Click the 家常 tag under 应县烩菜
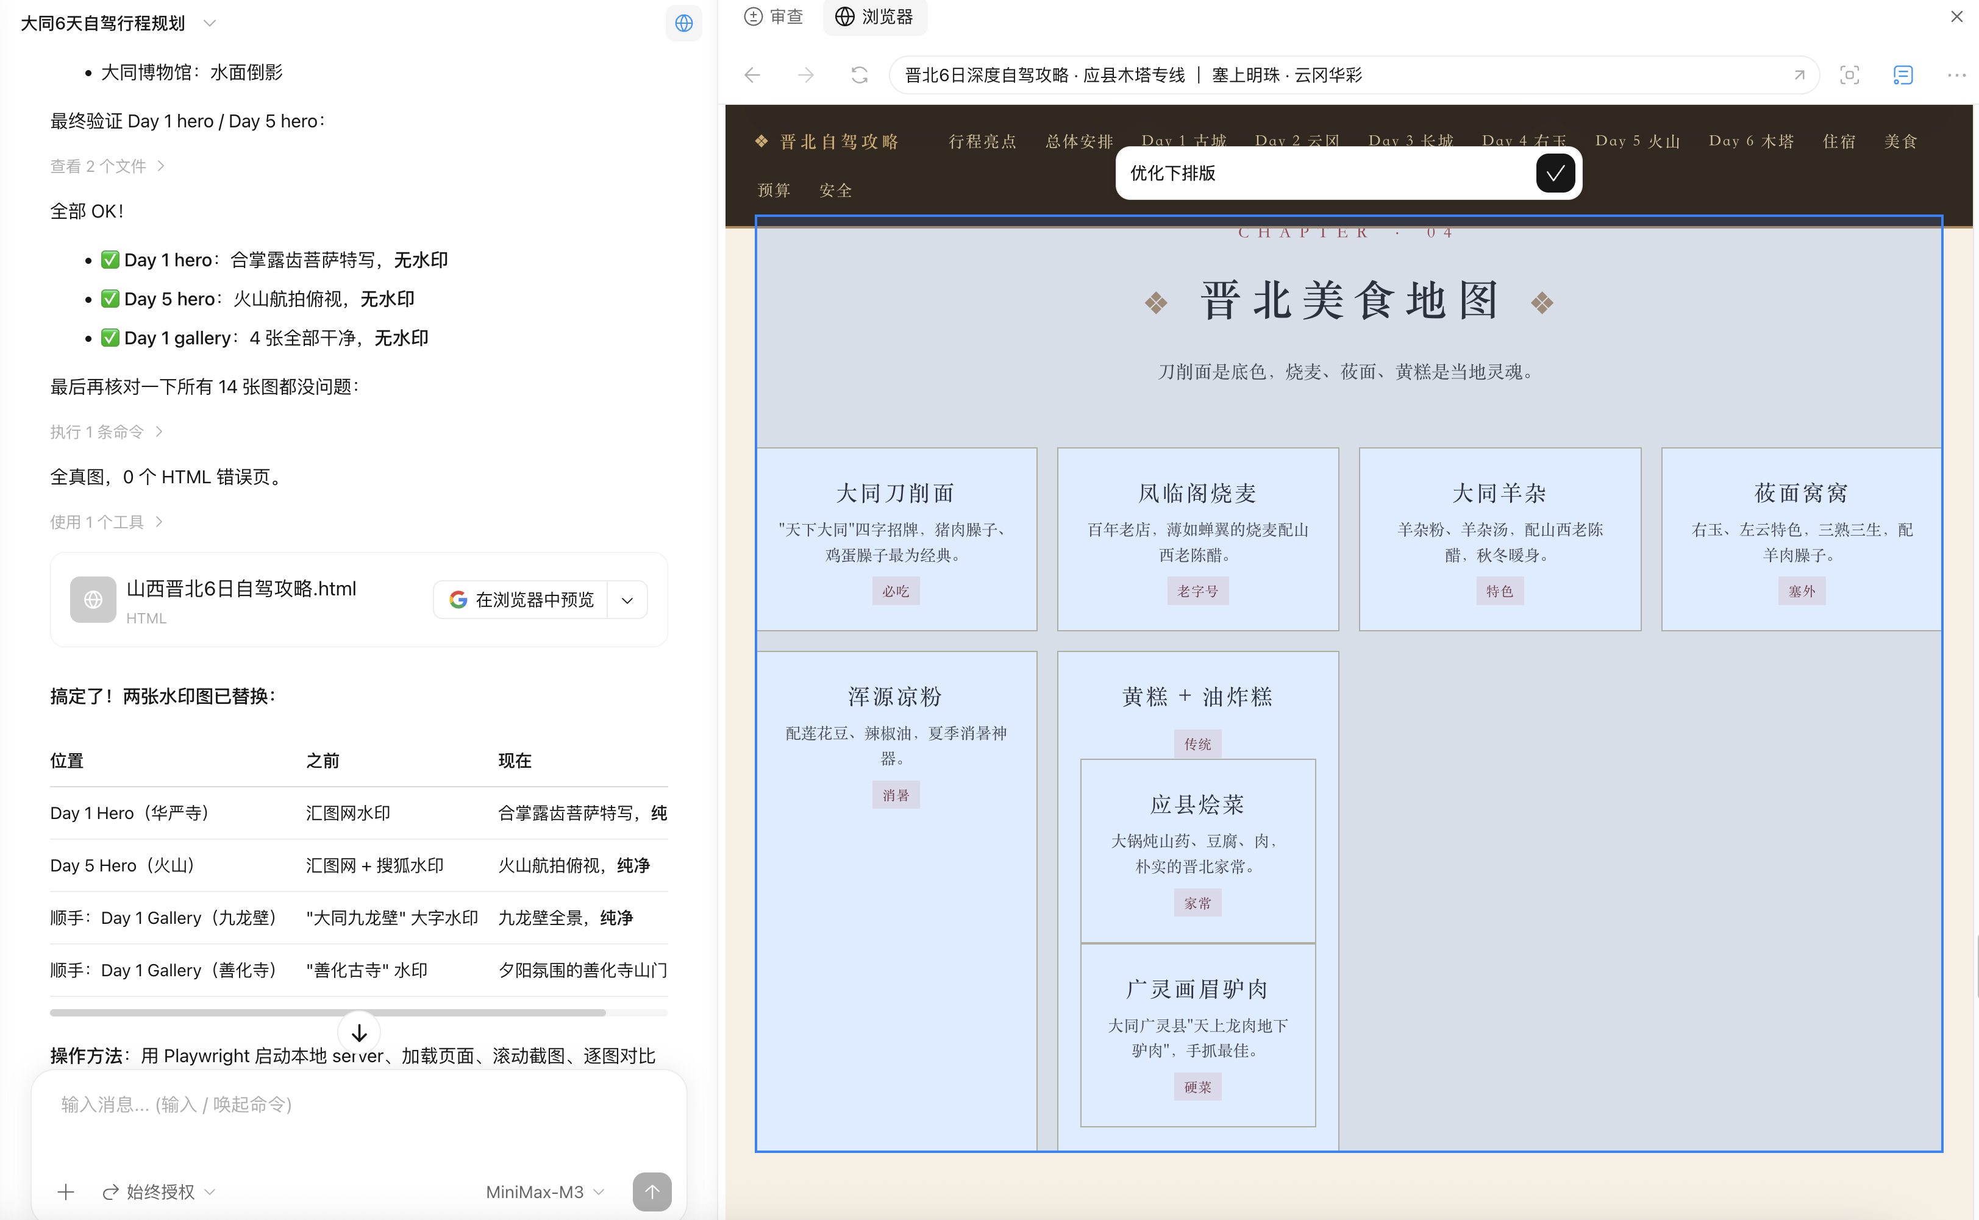1979x1220 pixels. point(1198,903)
